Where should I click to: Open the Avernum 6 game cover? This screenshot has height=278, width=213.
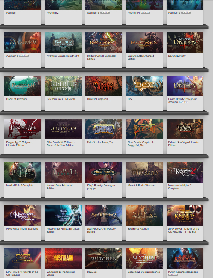[x=23, y=42]
